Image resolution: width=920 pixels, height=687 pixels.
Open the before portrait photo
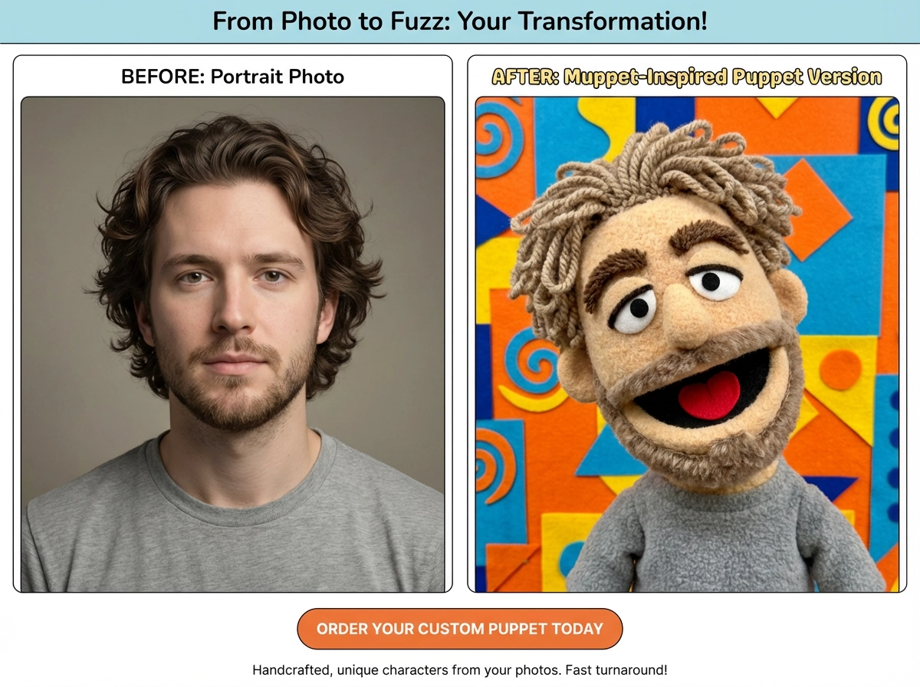[x=232, y=343]
